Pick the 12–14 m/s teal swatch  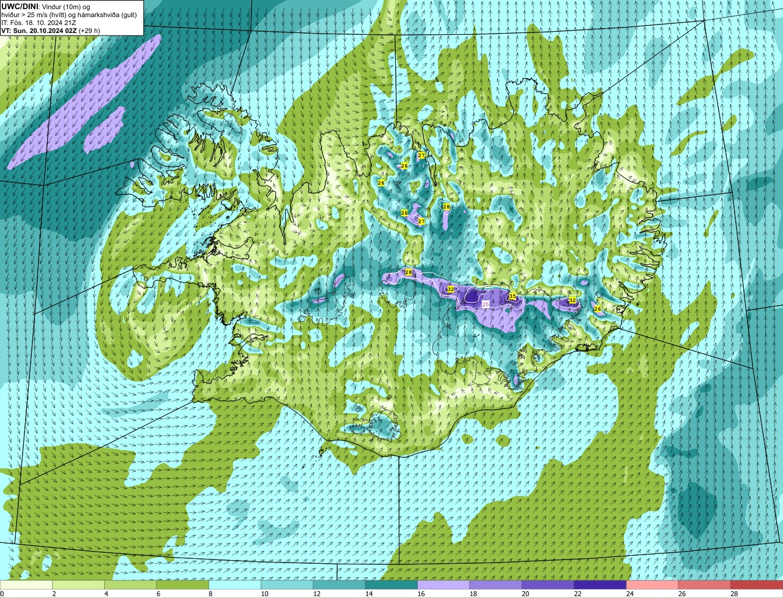(340, 585)
